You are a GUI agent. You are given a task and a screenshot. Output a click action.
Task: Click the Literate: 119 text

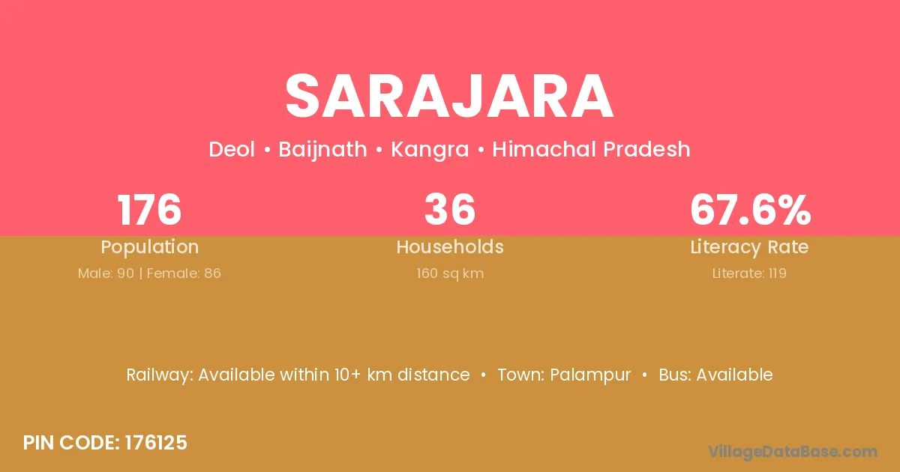tap(749, 273)
